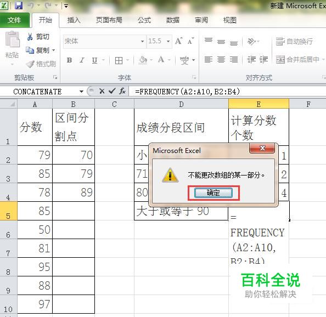Click the 粘贴 paste icon
326x317 pixels.
pos(12,39)
